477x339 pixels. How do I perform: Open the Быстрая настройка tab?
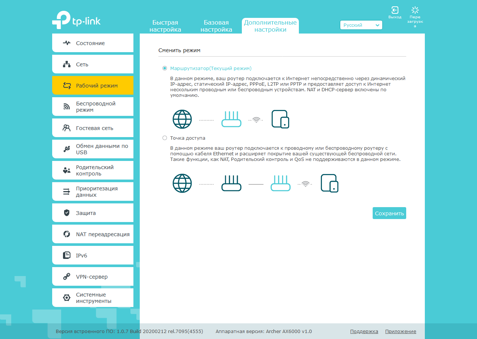pyautogui.click(x=165, y=26)
